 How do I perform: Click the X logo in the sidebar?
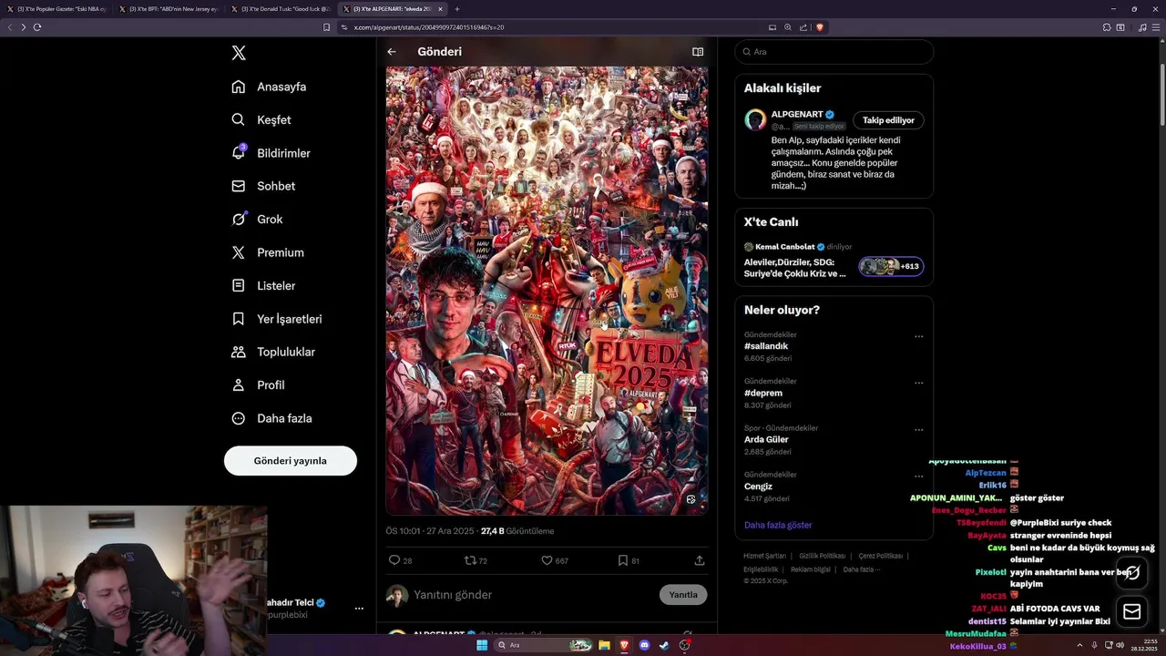pyautogui.click(x=239, y=53)
